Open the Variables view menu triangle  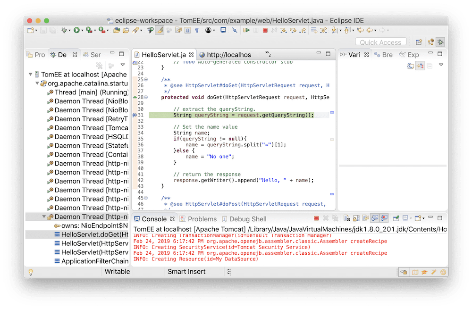coord(441,64)
